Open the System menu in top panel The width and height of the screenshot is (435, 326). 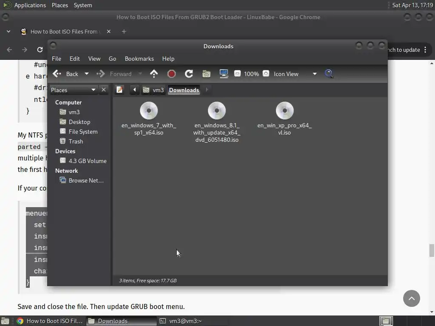click(83, 5)
